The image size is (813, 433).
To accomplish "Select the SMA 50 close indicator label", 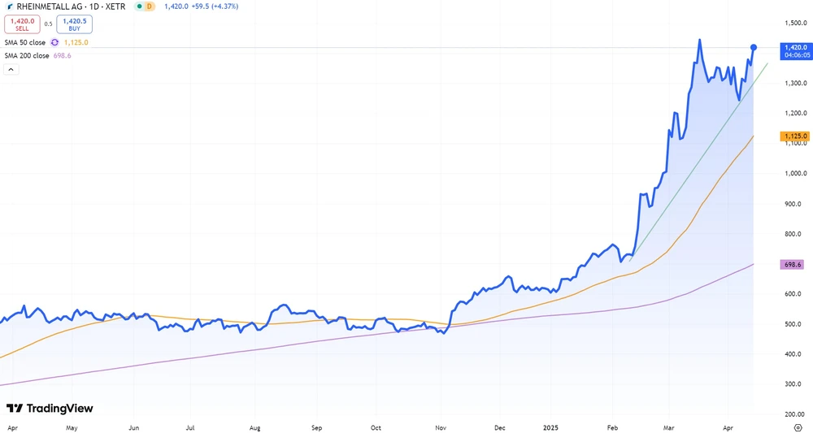I will coord(25,42).
